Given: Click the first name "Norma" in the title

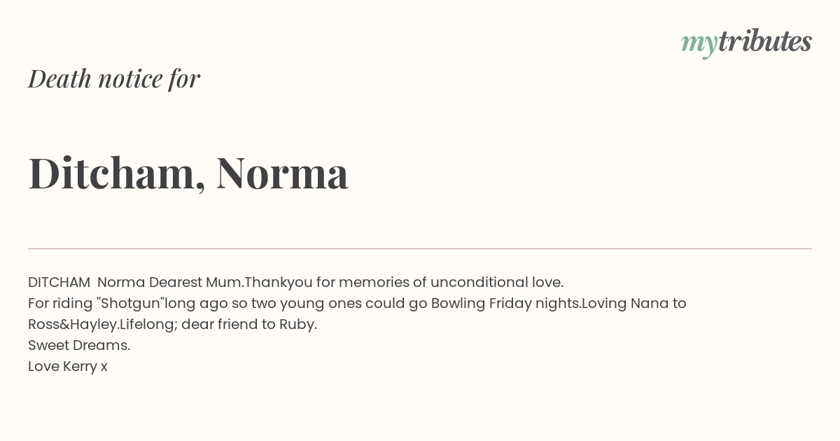Looking at the screenshot, I should (x=282, y=174).
